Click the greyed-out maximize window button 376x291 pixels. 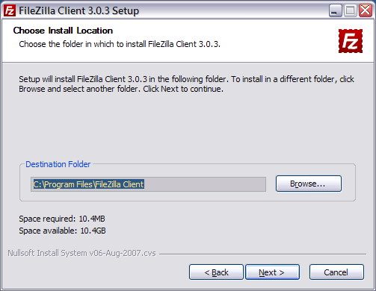[351, 10]
